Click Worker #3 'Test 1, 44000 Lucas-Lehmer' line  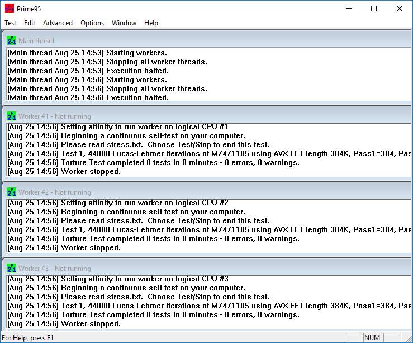click(x=209, y=306)
